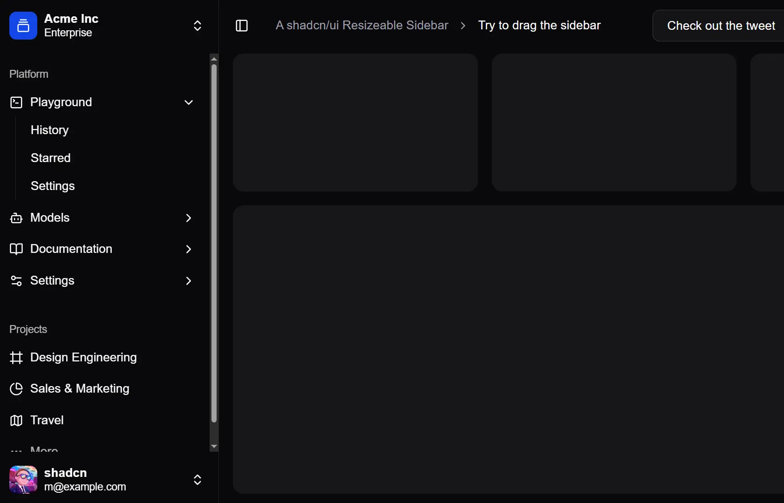Viewport: 784px width, 503px height.
Task: Click the Documentation open-book icon
Action: [x=16, y=249]
